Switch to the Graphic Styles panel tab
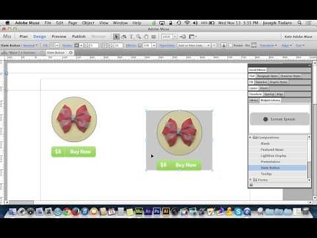The image size is (317, 238). [279, 82]
